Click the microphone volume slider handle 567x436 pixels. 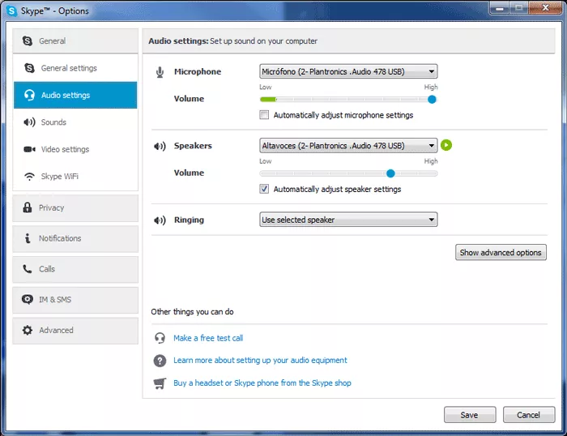432,99
